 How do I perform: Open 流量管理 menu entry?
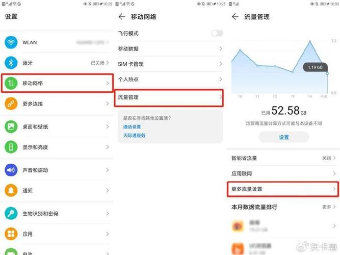click(169, 97)
